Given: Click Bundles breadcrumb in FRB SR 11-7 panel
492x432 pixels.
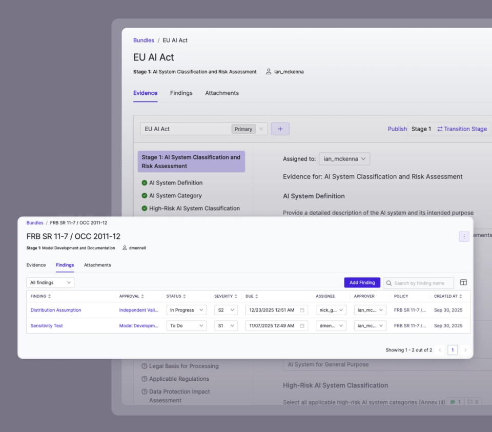Looking at the screenshot, I should click(35, 223).
